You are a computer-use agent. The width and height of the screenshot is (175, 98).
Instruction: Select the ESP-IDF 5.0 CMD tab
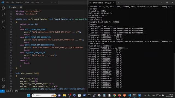point(102,3)
